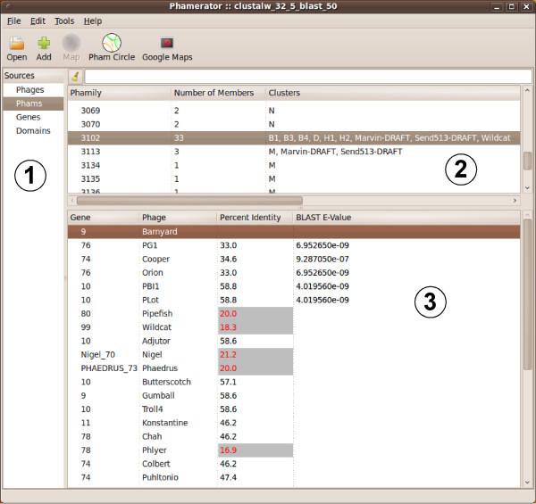Sort by Percent Identity column header
This screenshot has height=504, width=536.
(255, 218)
